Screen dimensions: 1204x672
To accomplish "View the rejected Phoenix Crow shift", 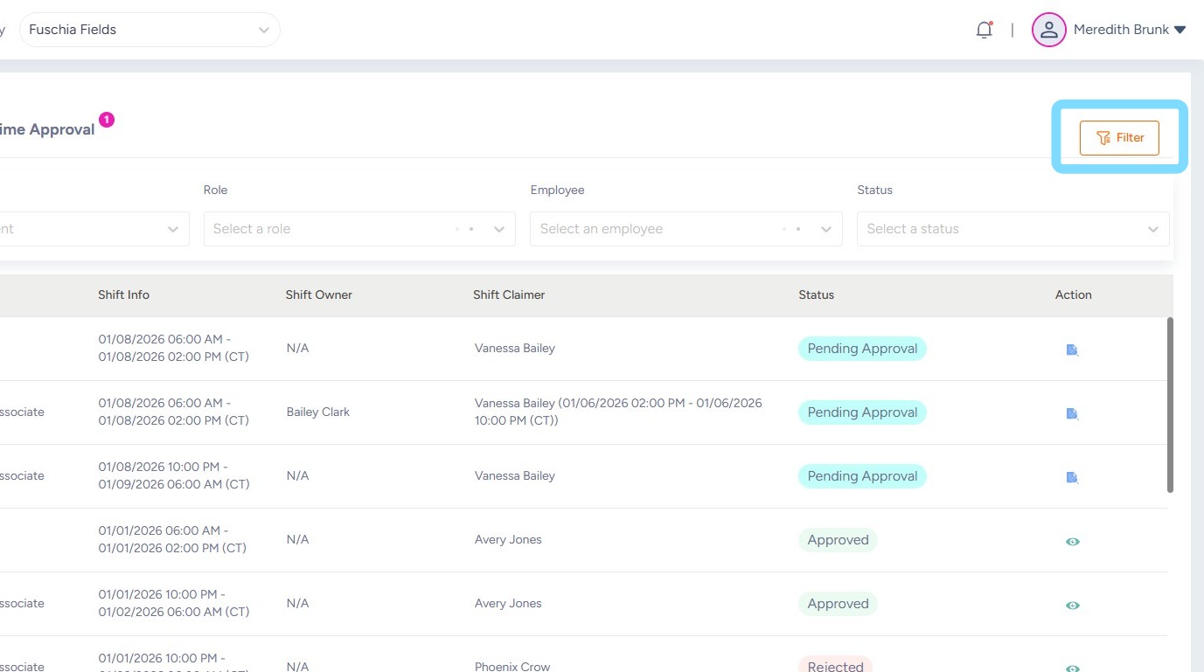I will tap(1072, 667).
